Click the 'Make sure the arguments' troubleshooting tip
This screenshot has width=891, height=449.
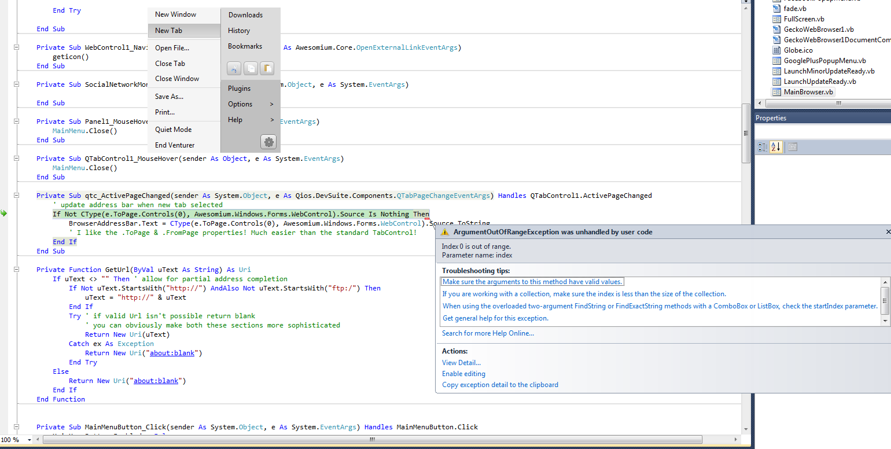click(x=532, y=282)
